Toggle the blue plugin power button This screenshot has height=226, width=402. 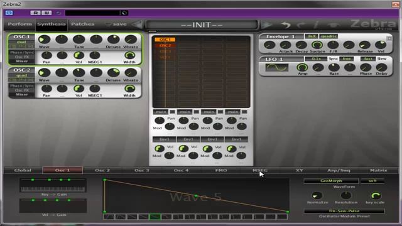(9, 13)
